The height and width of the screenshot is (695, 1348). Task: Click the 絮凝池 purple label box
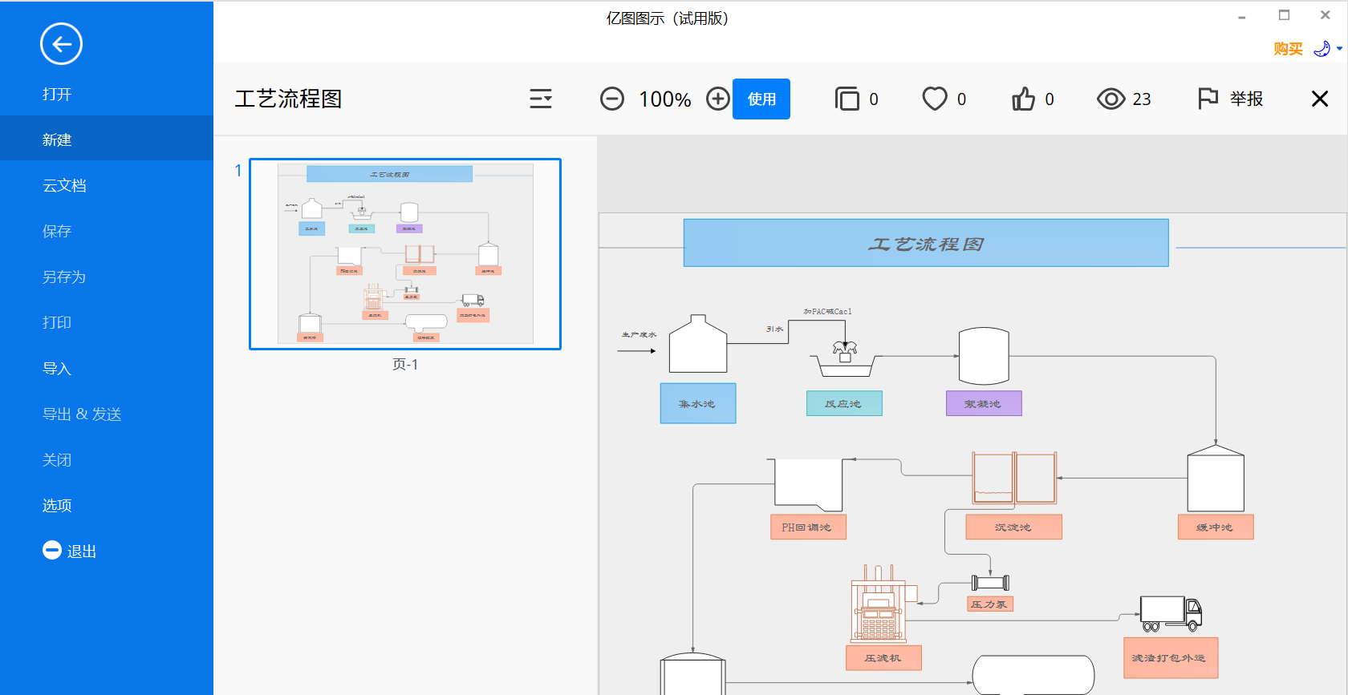pyautogui.click(x=984, y=403)
